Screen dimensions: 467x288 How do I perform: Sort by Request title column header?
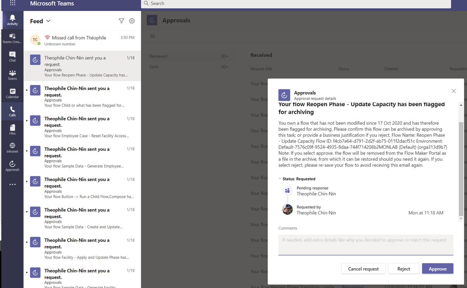pyautogui.click(x=261, y=69)
